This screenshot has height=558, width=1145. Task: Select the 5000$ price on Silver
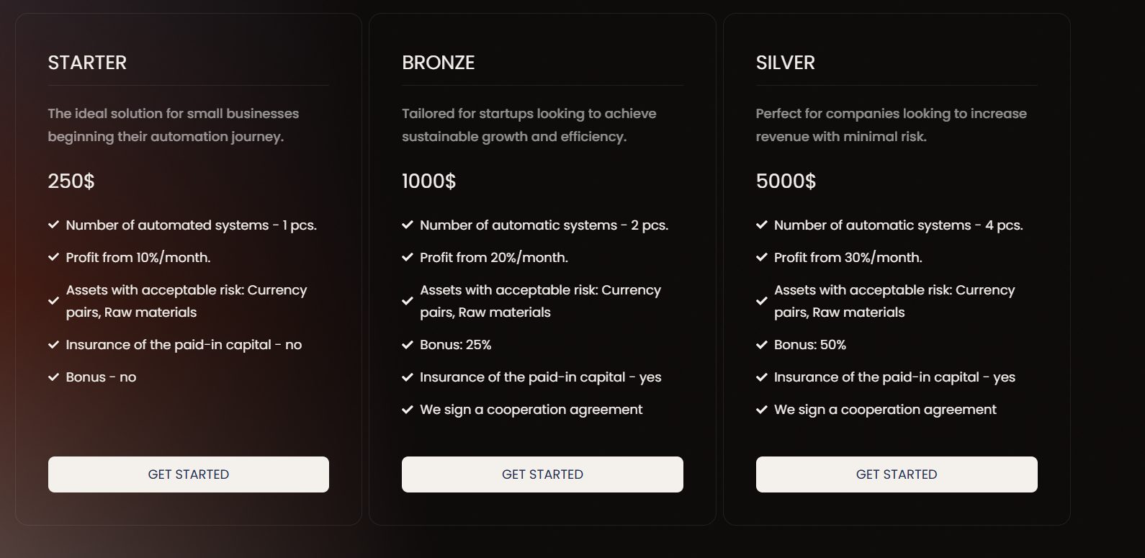click(786, 181)
